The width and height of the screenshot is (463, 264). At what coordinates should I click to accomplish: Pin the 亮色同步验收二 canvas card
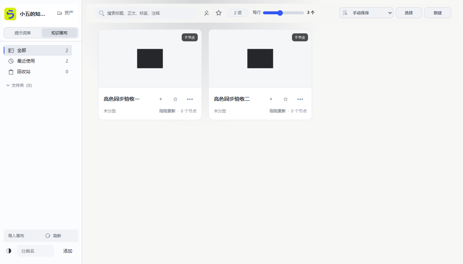[x=271, y=99]
